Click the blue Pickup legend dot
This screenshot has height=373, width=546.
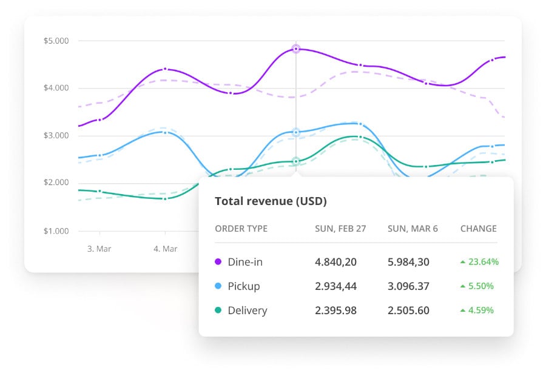(x=218, y=286)
